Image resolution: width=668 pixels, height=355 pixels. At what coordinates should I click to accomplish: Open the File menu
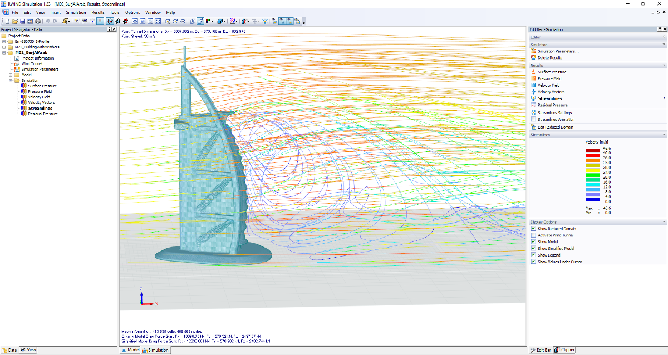coord(14,12)
